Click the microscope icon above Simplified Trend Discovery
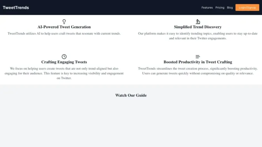This screenshot has width=262, height=147. click(x=198, y=21)
